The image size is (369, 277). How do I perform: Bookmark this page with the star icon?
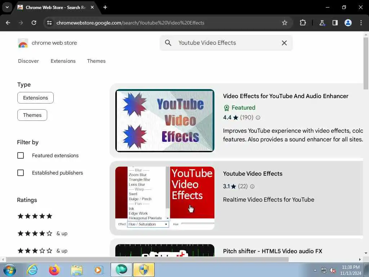coord(285,23)
